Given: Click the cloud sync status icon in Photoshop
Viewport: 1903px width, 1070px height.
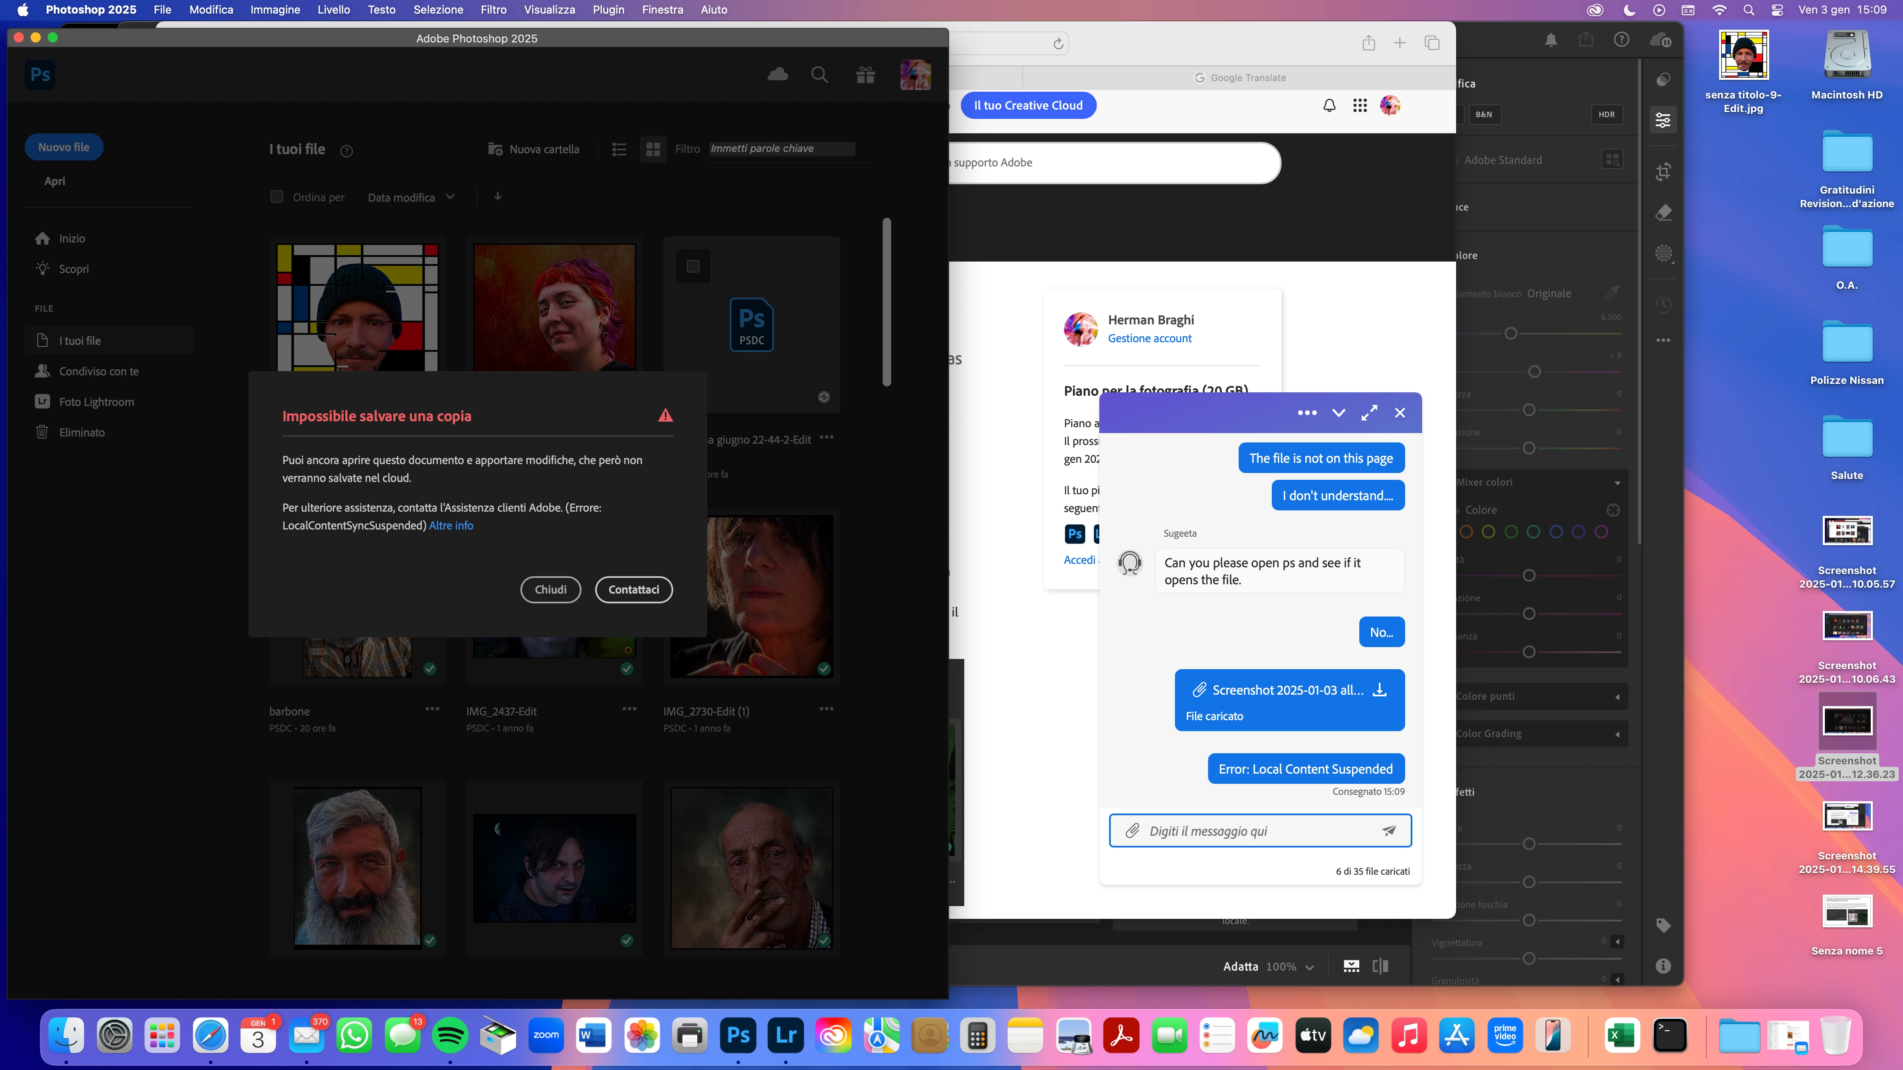Looking at the screenshot, I should (777, 75).
